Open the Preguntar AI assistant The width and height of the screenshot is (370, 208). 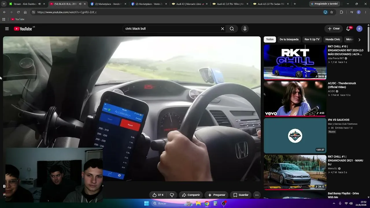point(217,195)
